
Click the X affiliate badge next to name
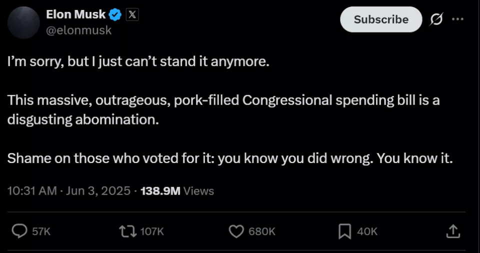pos(132,14)
